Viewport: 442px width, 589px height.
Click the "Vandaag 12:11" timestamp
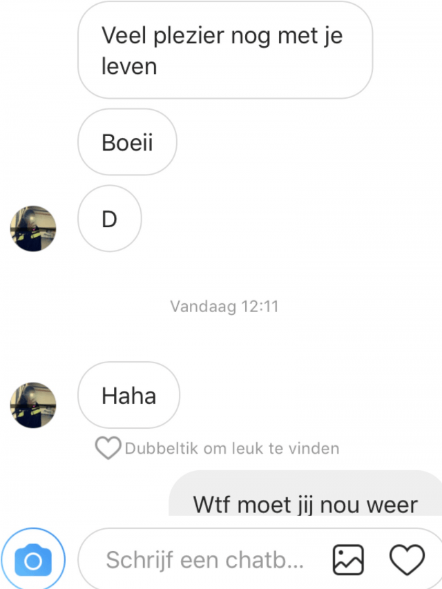click(x=224, y=307)
